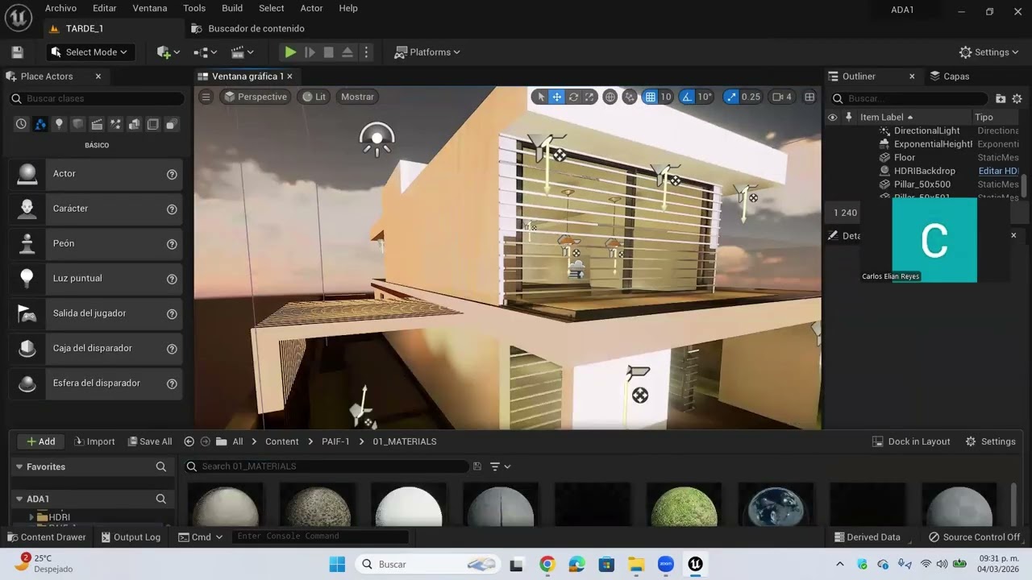The width and height of the screenshot is (1032, 580).
Task: Select the Basic shapes category icon
Action: 78,124
